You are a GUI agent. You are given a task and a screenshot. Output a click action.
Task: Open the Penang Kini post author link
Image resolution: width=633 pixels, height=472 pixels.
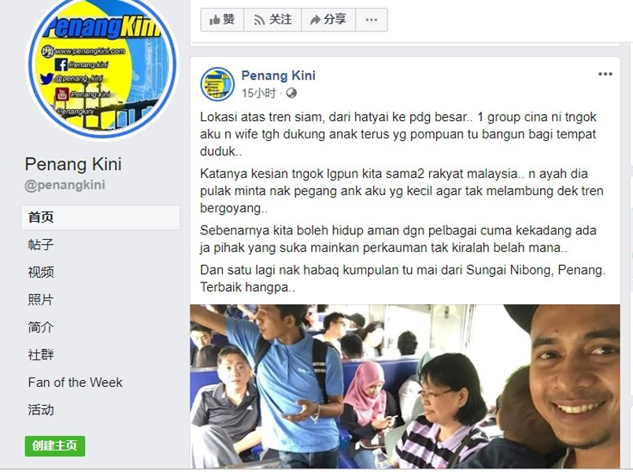tap(278, 76)
